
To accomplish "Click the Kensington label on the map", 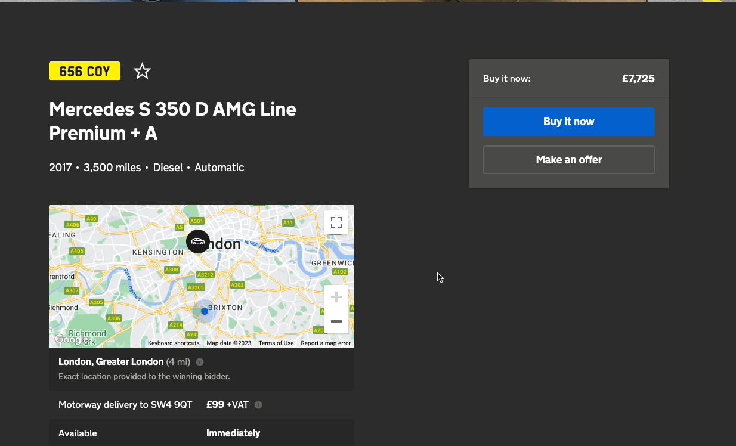I will 157,252.
